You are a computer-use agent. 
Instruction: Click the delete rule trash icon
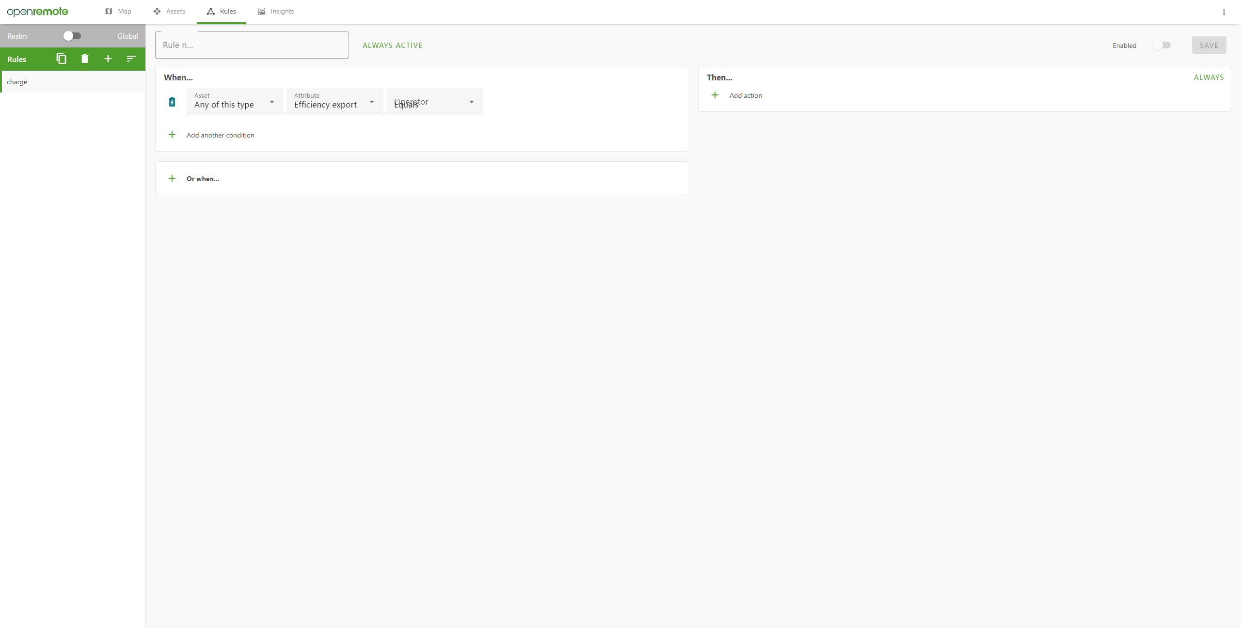[85, 59]
